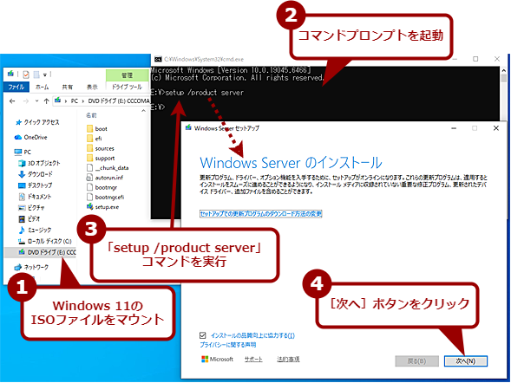Click the E:\> prompt line in cmd
The height and width of the screenshot is (383, 511).
pyautogui.click(x=158, y=107)
